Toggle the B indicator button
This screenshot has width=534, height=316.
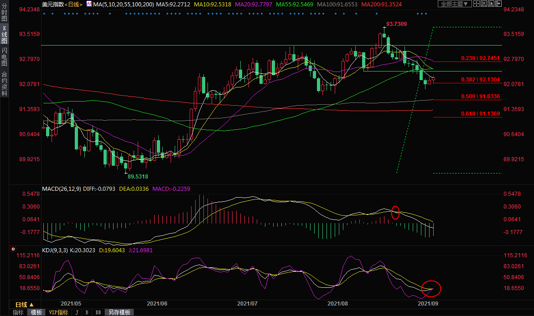point(87,312)
